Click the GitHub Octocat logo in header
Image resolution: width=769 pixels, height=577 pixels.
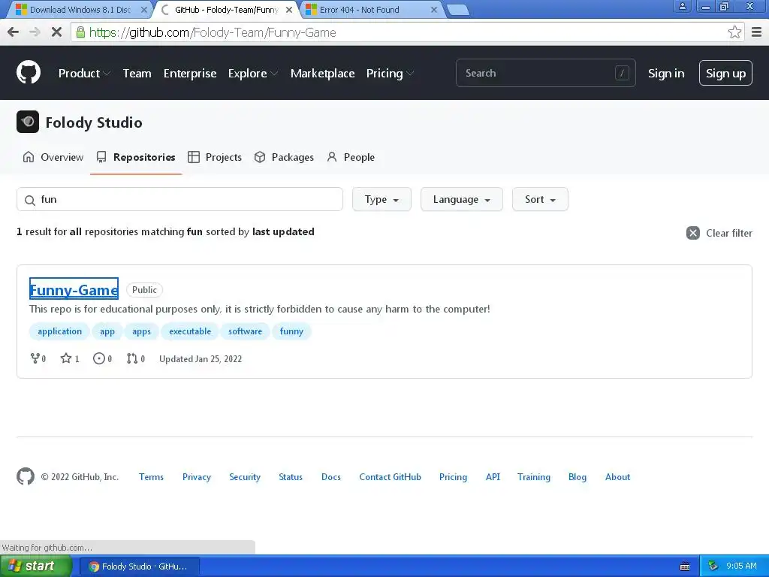(29, 73)
